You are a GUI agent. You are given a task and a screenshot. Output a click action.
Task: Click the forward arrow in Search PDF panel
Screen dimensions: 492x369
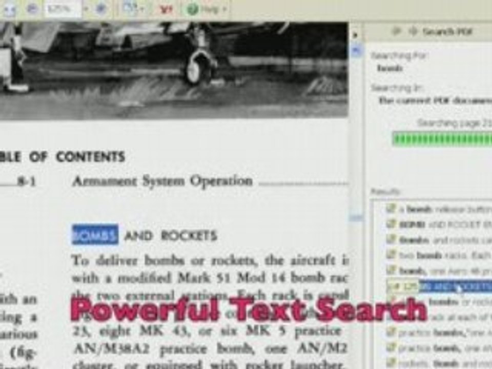point(413,31)
